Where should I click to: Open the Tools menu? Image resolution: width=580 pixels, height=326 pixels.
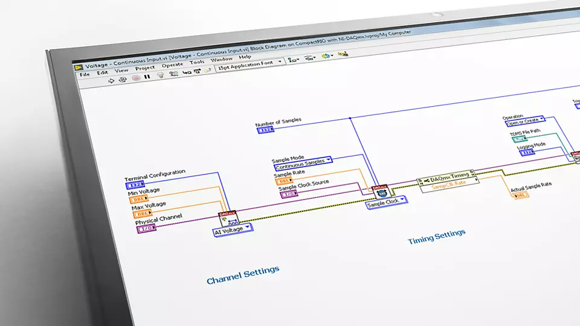pos(197,62)
